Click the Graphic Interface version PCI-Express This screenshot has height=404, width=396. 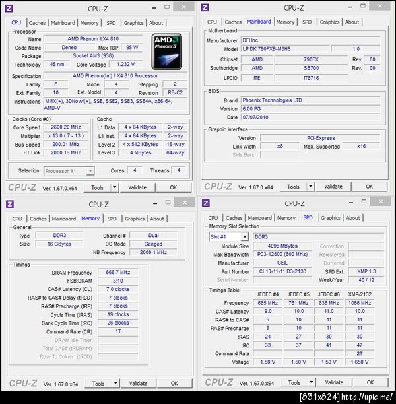(x=321, y=138)
